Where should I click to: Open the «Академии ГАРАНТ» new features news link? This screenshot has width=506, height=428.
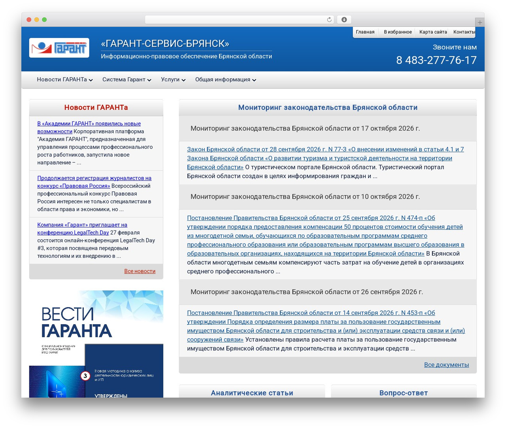(89, 128)
